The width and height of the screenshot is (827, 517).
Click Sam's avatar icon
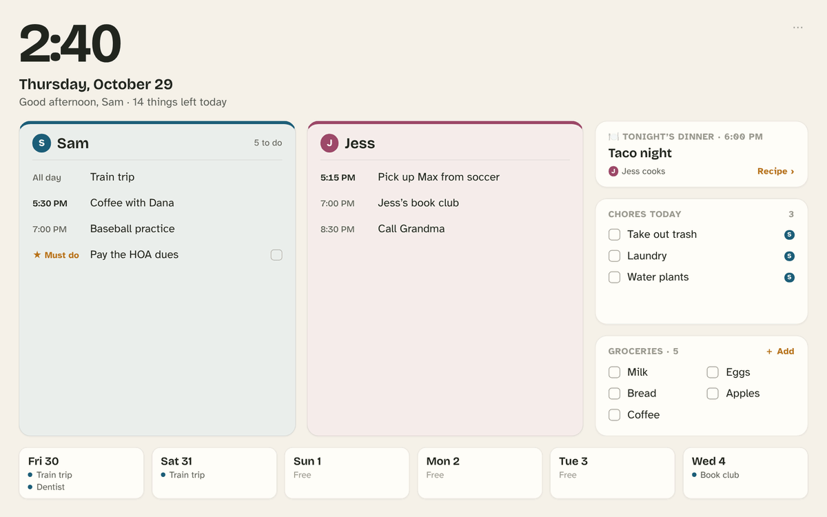click(41, 143)
